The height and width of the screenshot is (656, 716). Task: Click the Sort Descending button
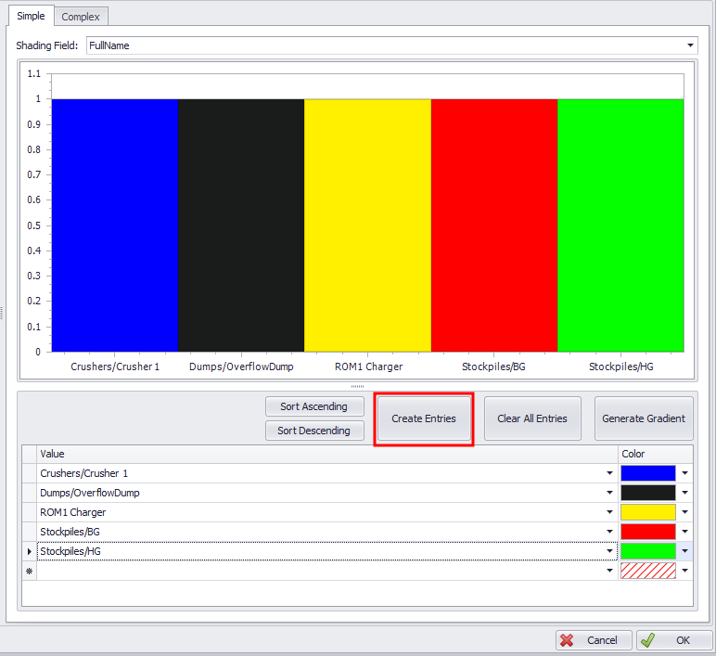313,431
